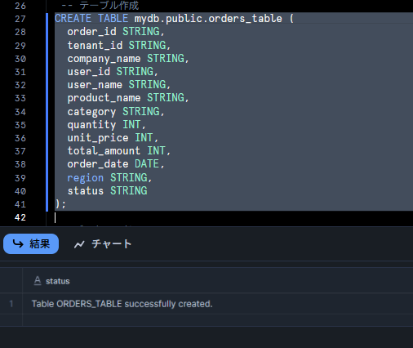Click the closing parenthesis on line 41
Image resolution: width=413 pixels, height=348 pixels.
point(57,203)
